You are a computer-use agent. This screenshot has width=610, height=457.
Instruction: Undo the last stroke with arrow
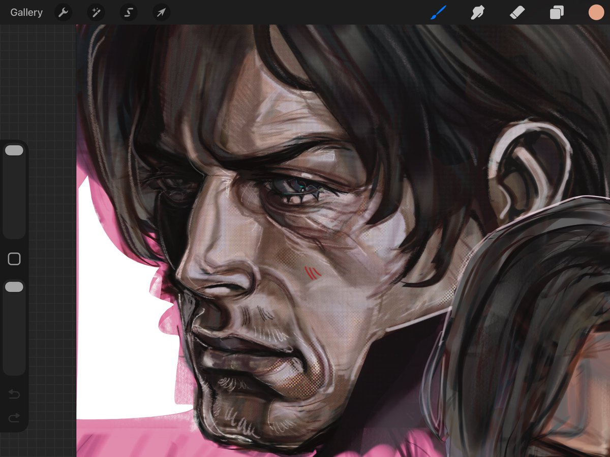click(14, 394)
